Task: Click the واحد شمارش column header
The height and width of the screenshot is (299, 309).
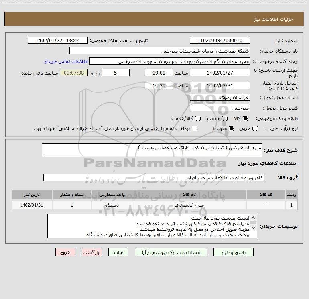Action: click(112, 195)
